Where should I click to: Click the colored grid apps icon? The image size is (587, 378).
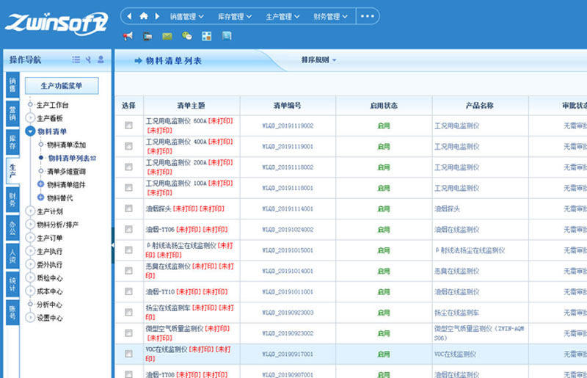click(x=207, y=36)
